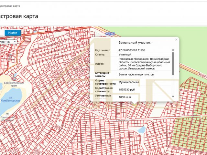207x155 pixels.
Task: Click the search input field beside Найти
Action: coord(1,33)
